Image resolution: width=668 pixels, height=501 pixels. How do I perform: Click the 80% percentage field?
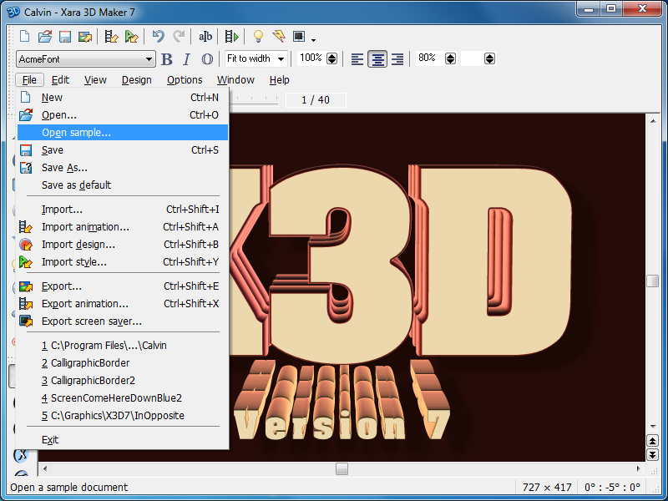coord(429,58)
